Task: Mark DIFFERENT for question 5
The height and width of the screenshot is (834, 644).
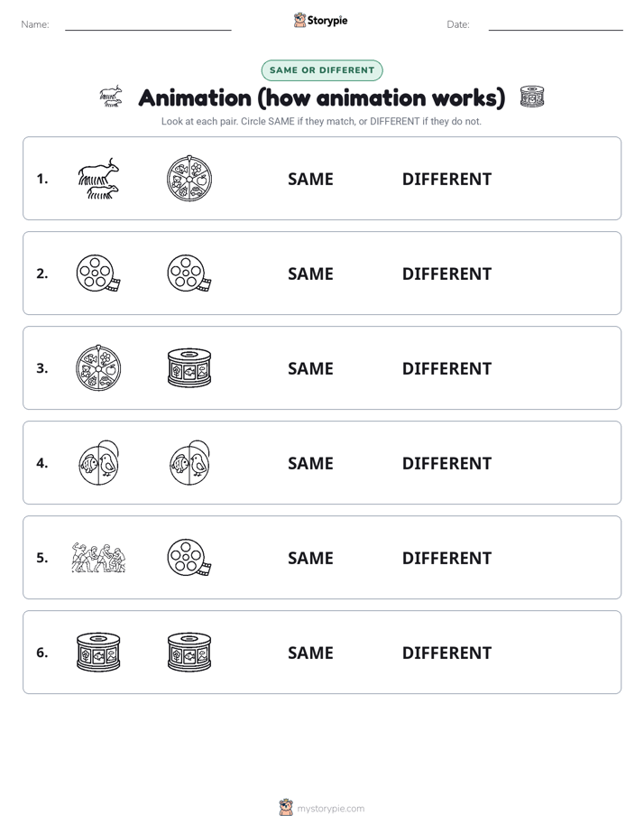Action: [x=446, y=558]
